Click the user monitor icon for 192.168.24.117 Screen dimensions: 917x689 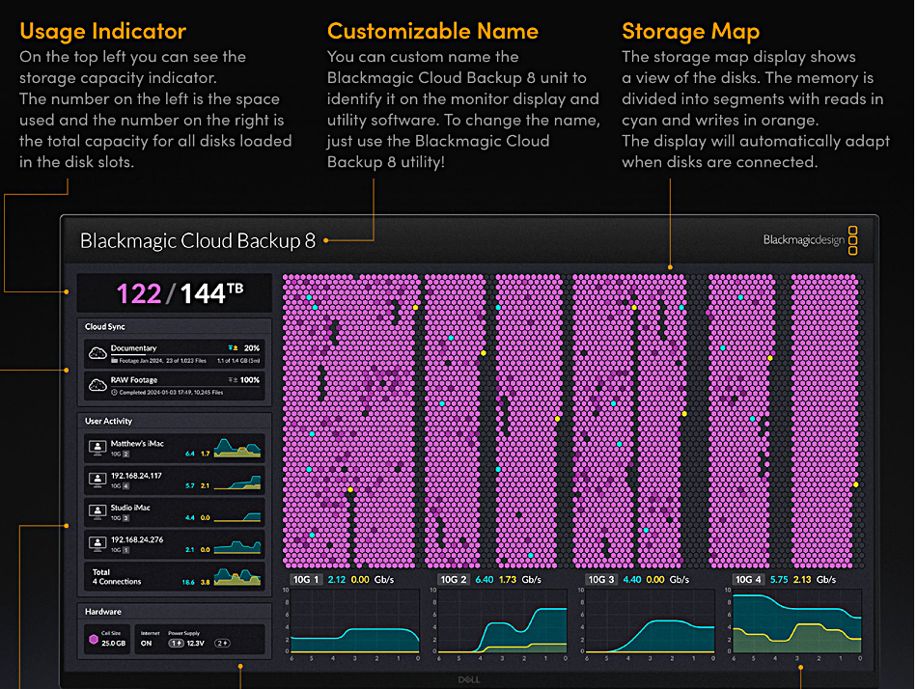[x=97, y=481]
